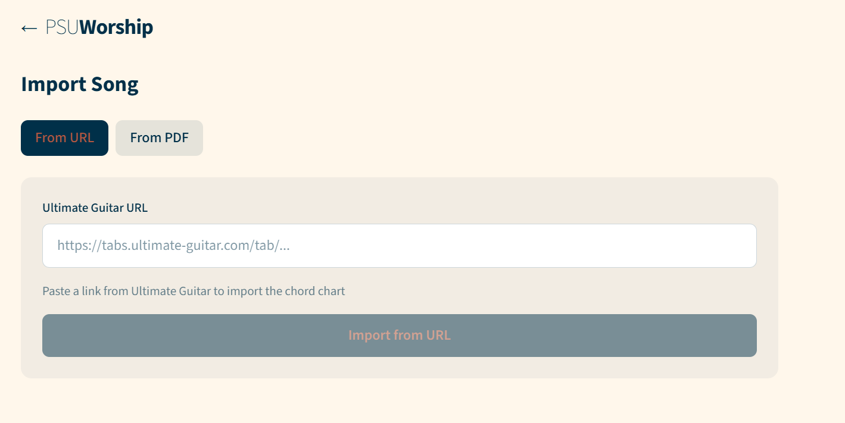
Task: Switch to the From PDF tab
Action: 159,138
